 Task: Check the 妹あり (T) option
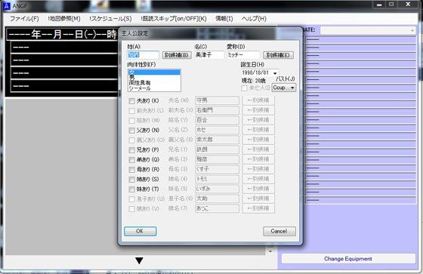tap(131, 189)
